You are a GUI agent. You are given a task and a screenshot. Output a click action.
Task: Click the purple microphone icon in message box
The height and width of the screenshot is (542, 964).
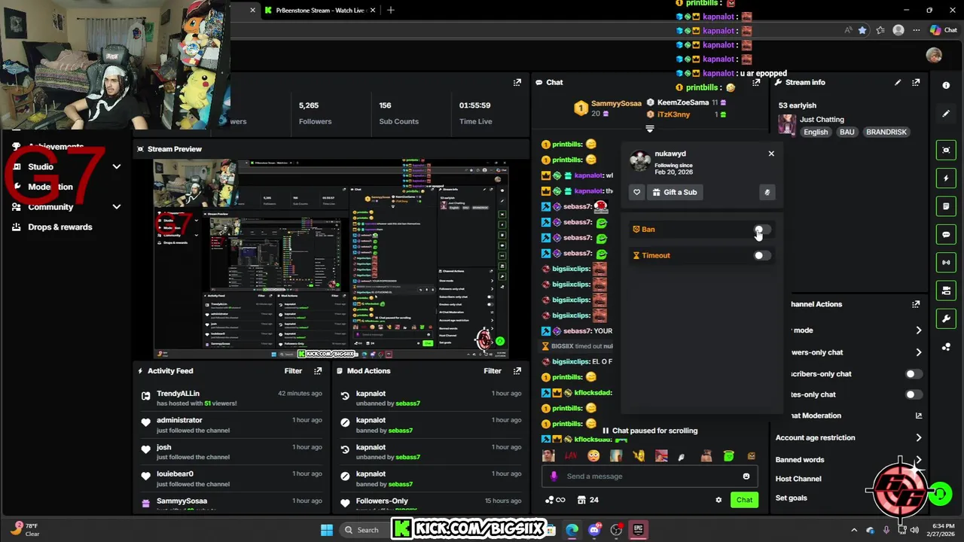pyautogui.click(x=554, y=476)
